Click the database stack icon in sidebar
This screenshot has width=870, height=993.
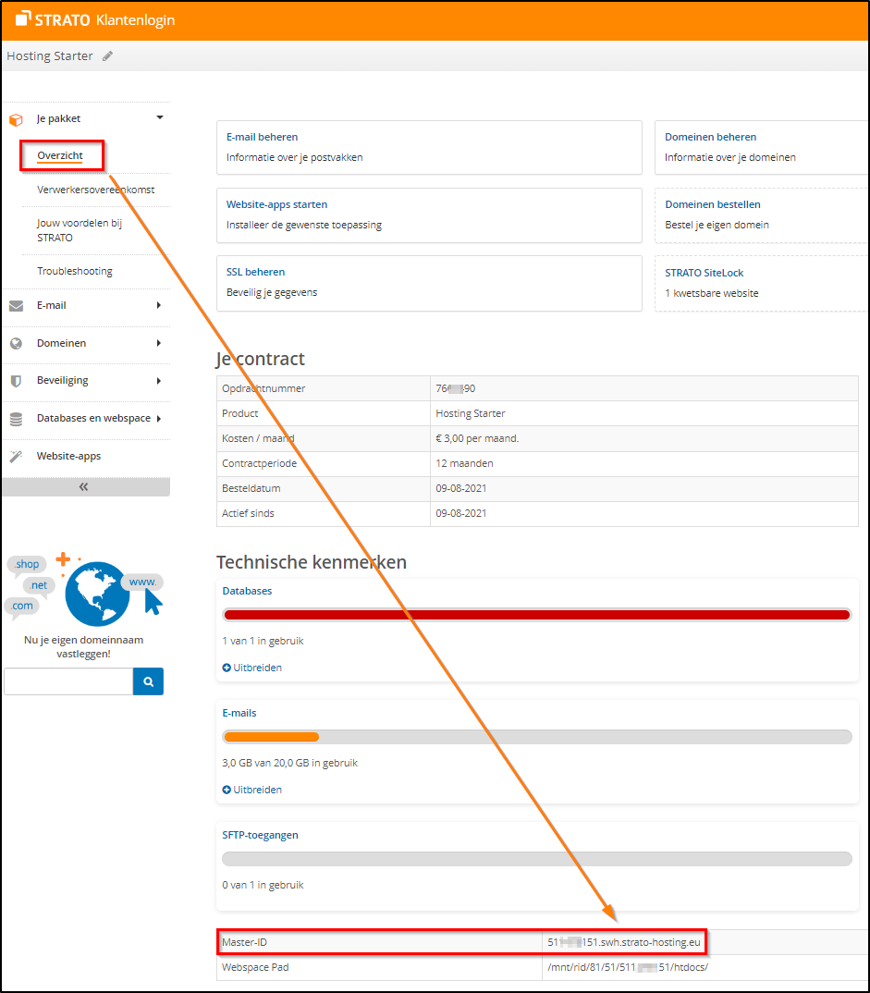[16, 419]
